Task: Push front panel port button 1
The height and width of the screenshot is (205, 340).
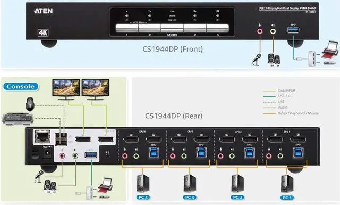Action: pyautogui.click(x=127, y=28)
